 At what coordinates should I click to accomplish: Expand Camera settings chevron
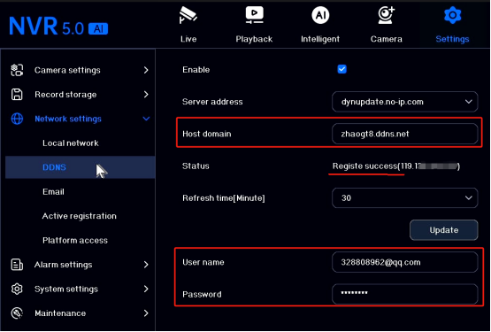[146, 70]
